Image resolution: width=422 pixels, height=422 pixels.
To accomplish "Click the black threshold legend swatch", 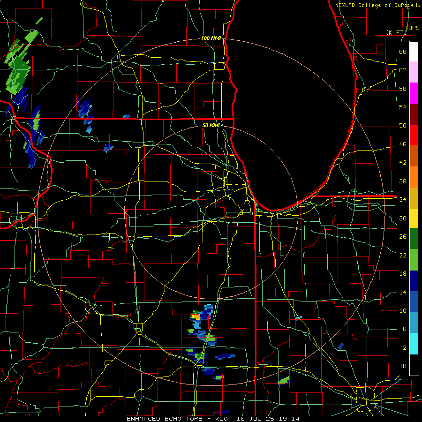I will click(x=414, y=365).
